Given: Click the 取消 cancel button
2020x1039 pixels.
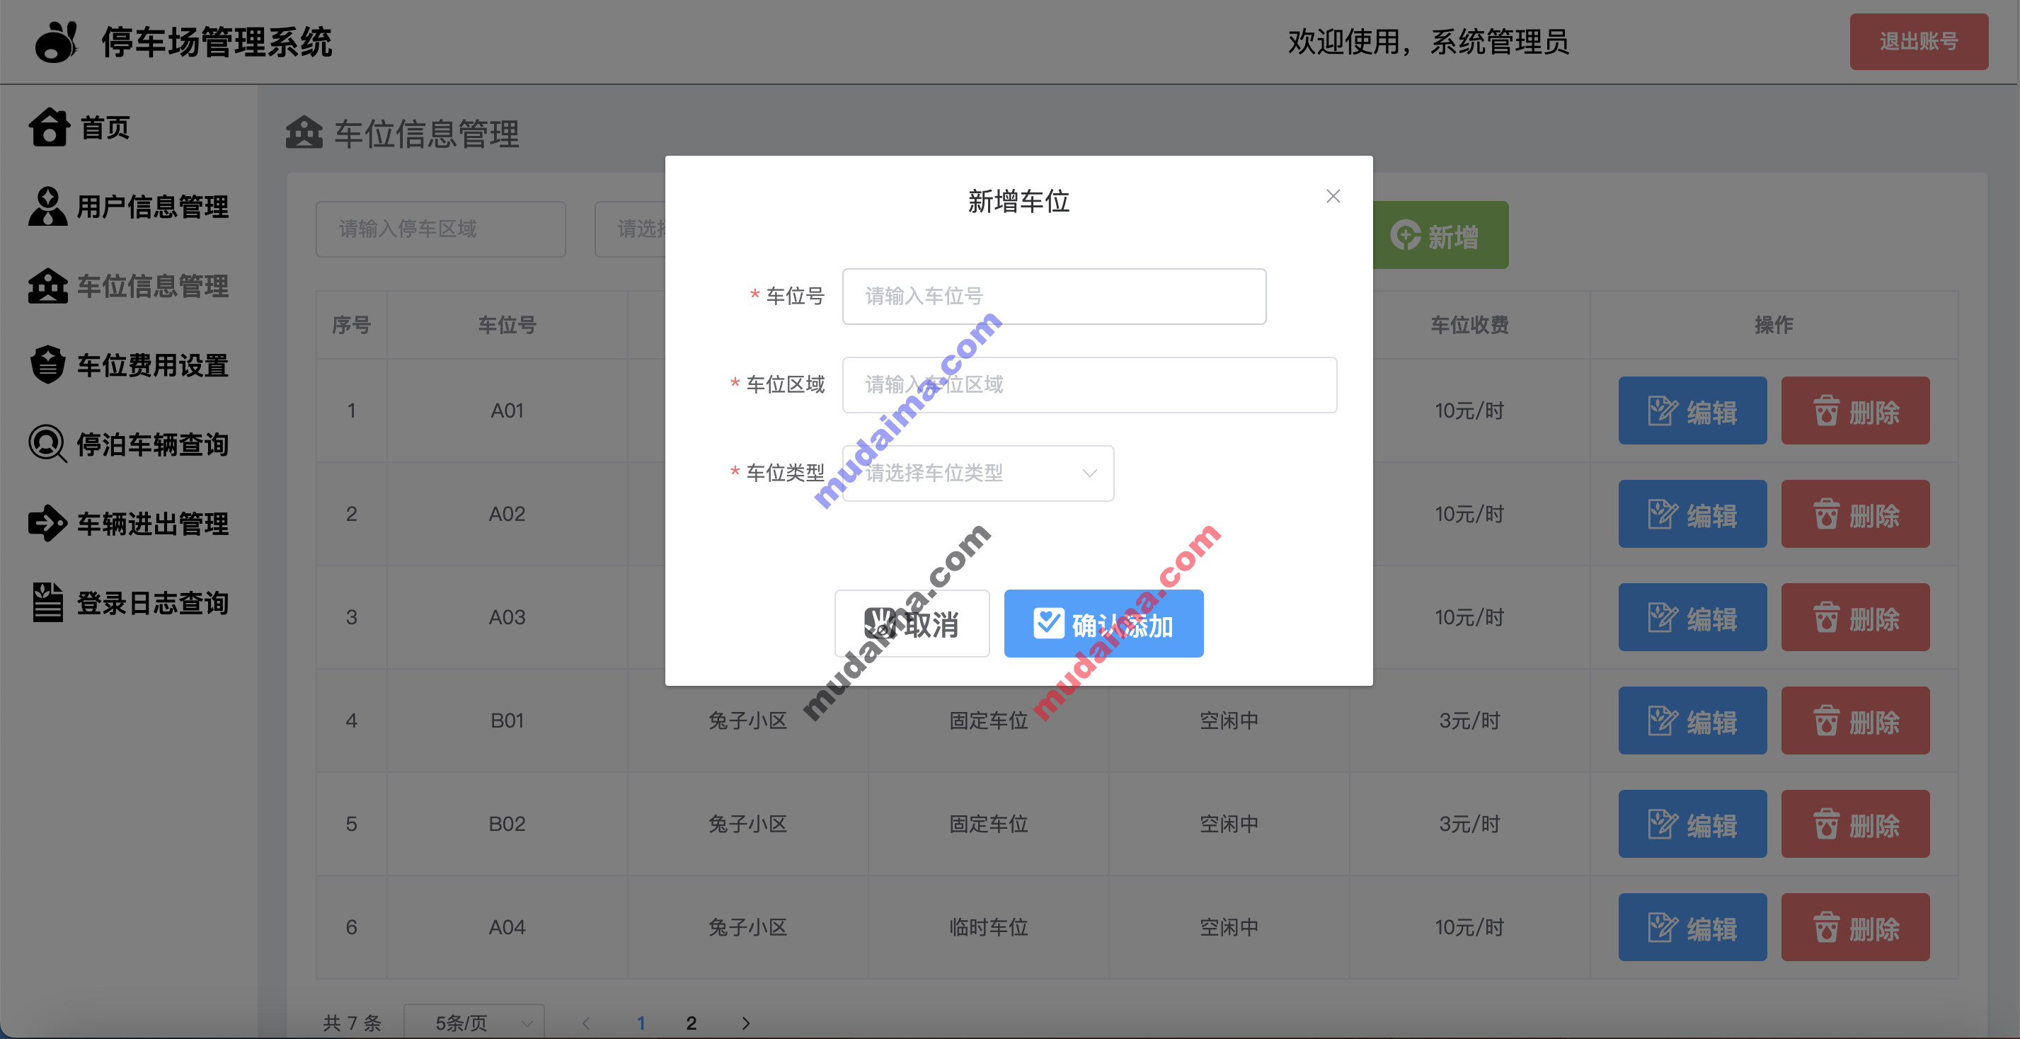Looking at the screenshot, I should point(912,624).
